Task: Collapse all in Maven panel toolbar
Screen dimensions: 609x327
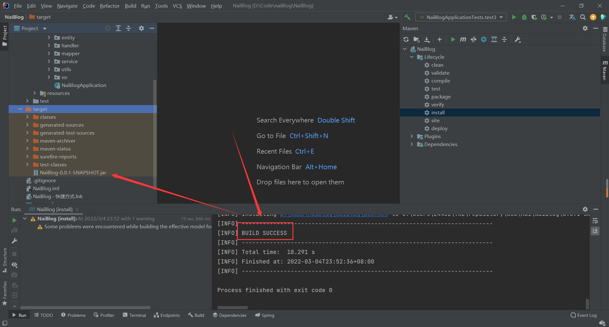Action: click(504, 39)
